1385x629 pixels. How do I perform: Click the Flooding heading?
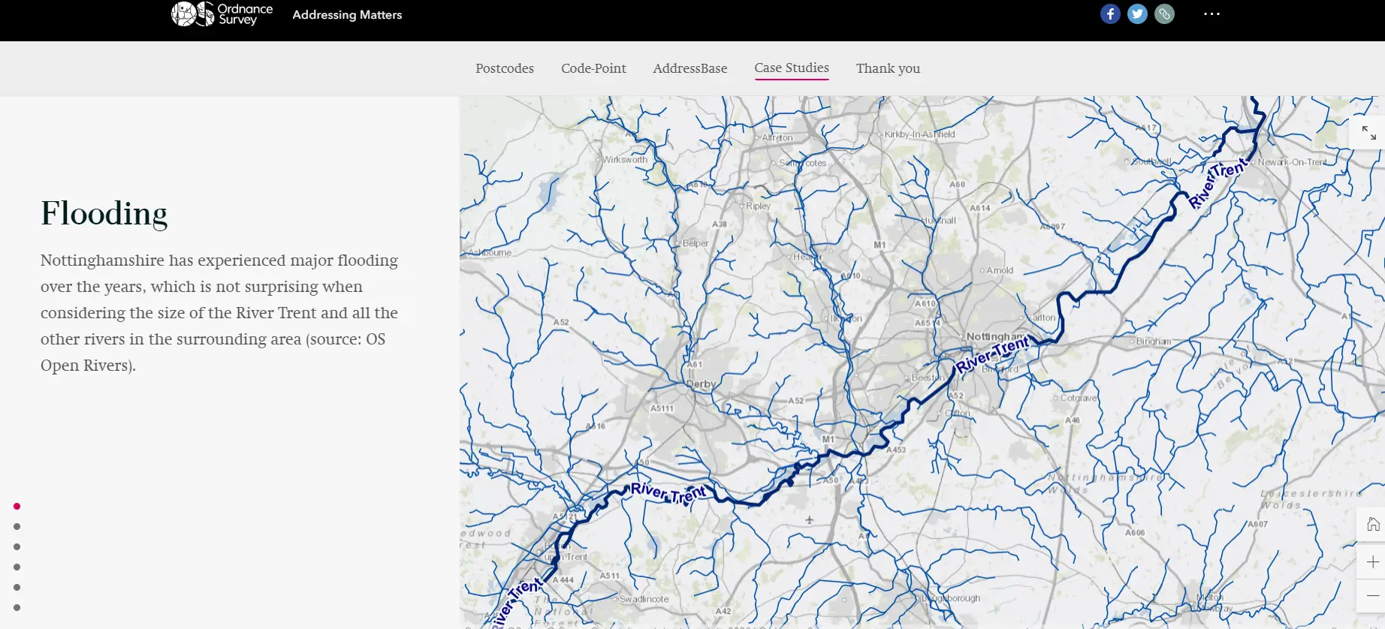tap(104, 214)
